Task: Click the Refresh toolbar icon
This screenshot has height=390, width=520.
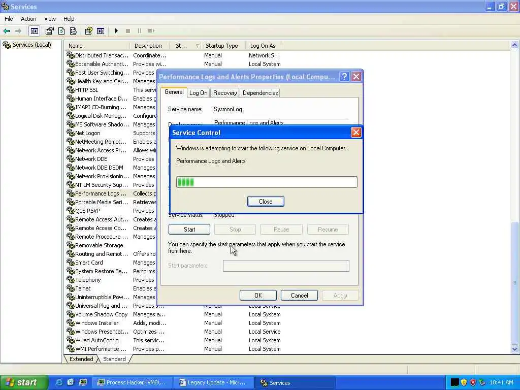Action: click(61, 31)
